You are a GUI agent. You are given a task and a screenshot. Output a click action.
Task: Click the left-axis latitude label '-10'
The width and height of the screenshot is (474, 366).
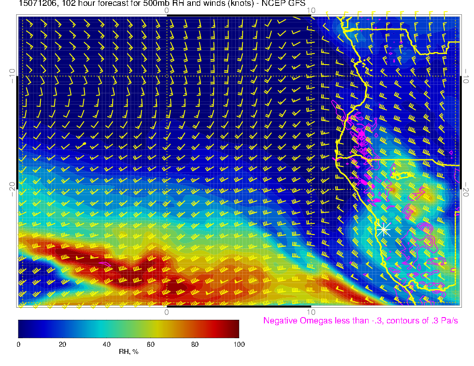12,76
